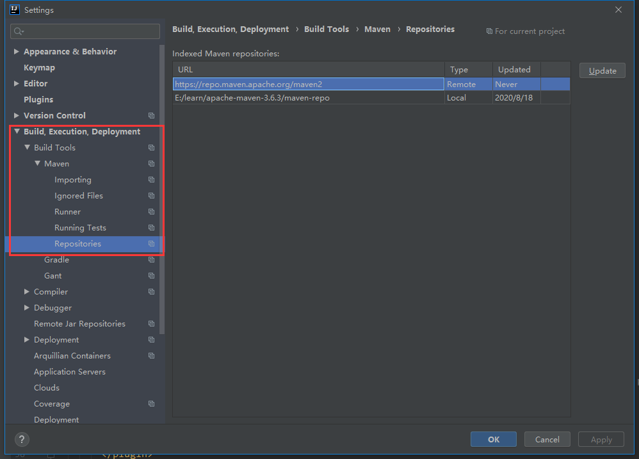Click the project-level icon beside Importing
This screenshot has height=459, width=639.
151,180
